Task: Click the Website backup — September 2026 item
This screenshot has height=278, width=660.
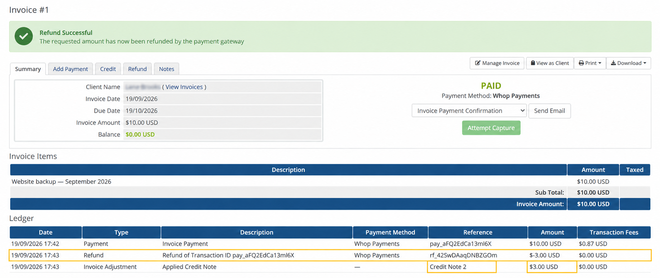Action: (62, 182)
